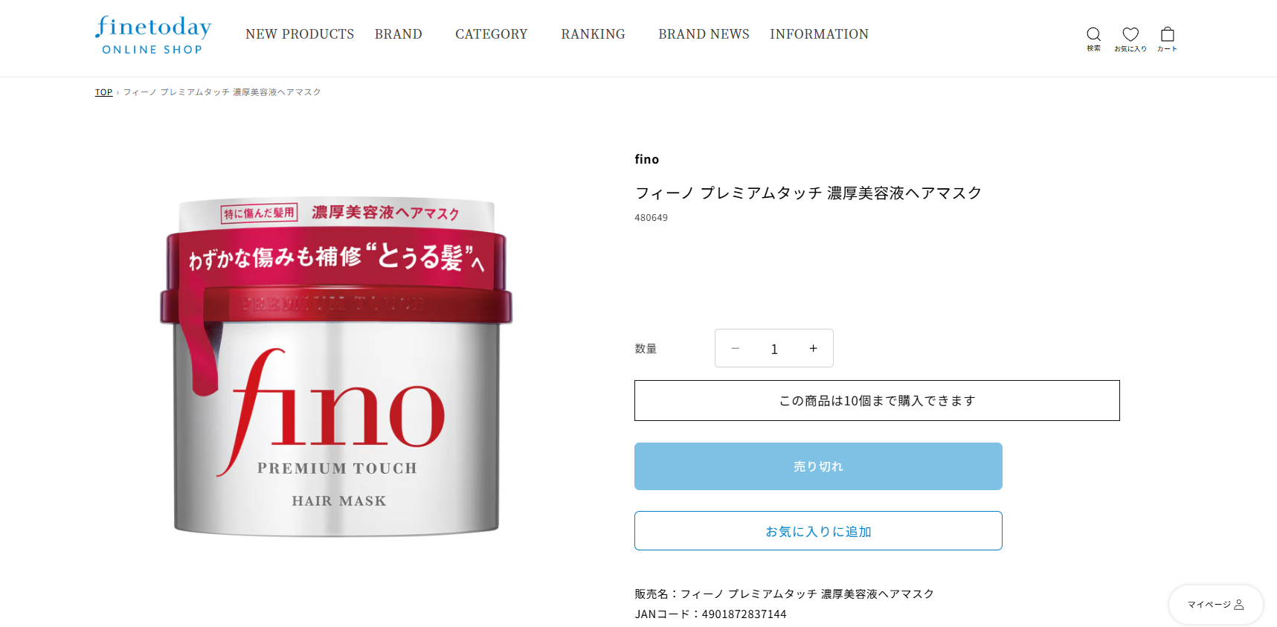Viewport: 1277px width, 627px height.
Task: Open My Page floating button
Action: (x=1215, y=605)
